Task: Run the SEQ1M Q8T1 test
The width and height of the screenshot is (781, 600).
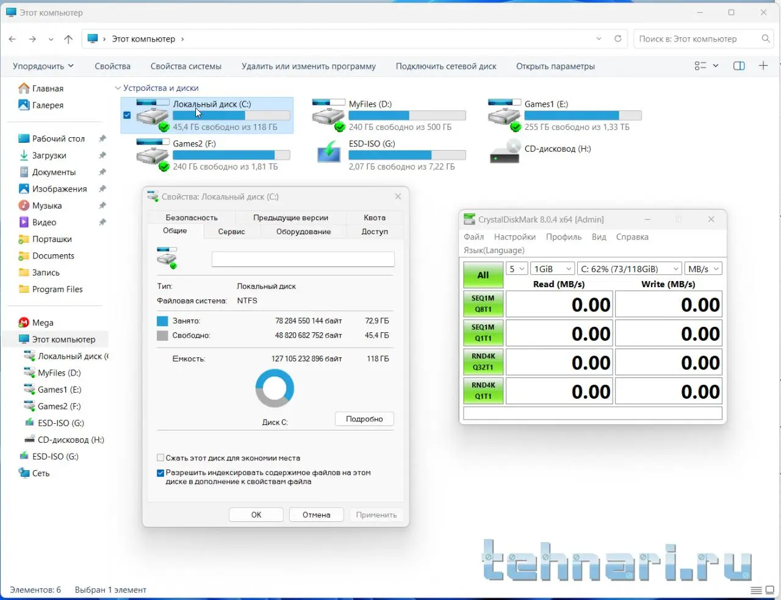Action: (483, 304)
